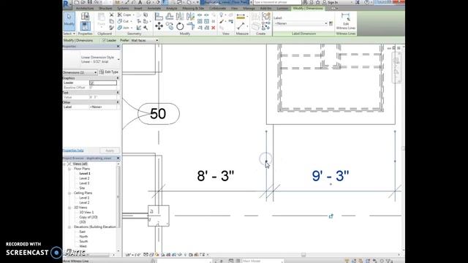Click the Cut geometry tool
The width and height of the screenshot is (468, 263).
coord(123,21)
